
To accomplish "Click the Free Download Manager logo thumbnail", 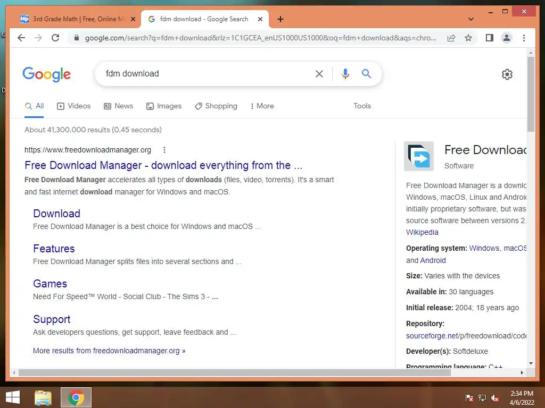I will coord(419,156).
